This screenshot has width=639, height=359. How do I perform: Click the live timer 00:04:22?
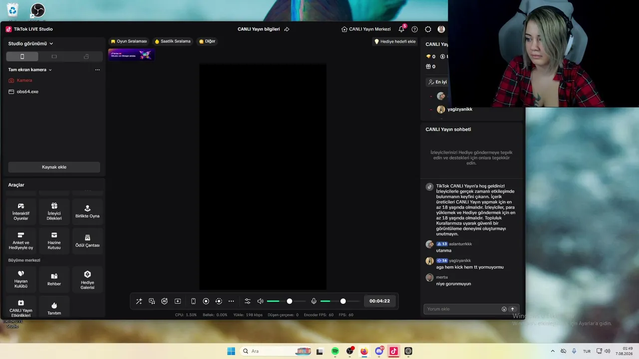tap(379, 301)
